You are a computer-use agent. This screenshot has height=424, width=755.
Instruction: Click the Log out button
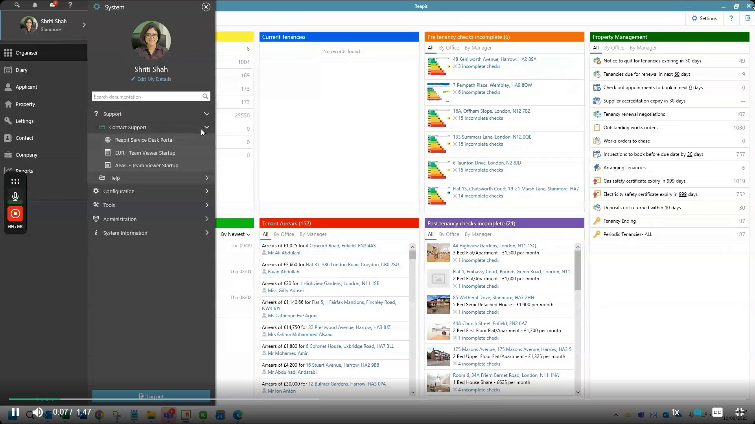[x=151, y=396]
